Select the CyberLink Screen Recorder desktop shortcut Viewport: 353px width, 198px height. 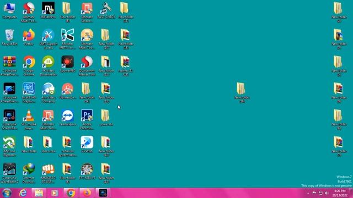tap(9, 119)
